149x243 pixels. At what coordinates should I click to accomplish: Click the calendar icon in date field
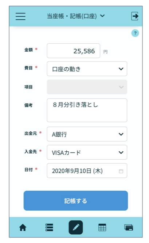[121, 171]
